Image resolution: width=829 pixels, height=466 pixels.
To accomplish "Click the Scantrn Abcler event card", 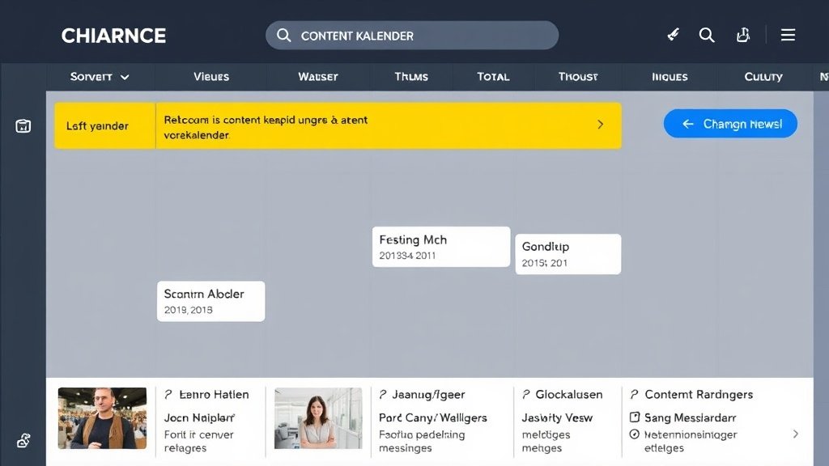I will pyautogui.click(x=210, y=301).
